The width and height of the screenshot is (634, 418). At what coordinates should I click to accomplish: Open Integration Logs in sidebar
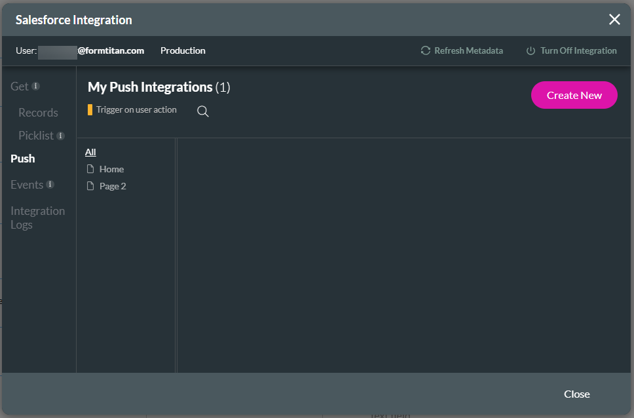pyautogui.click(x=37, y=218)
